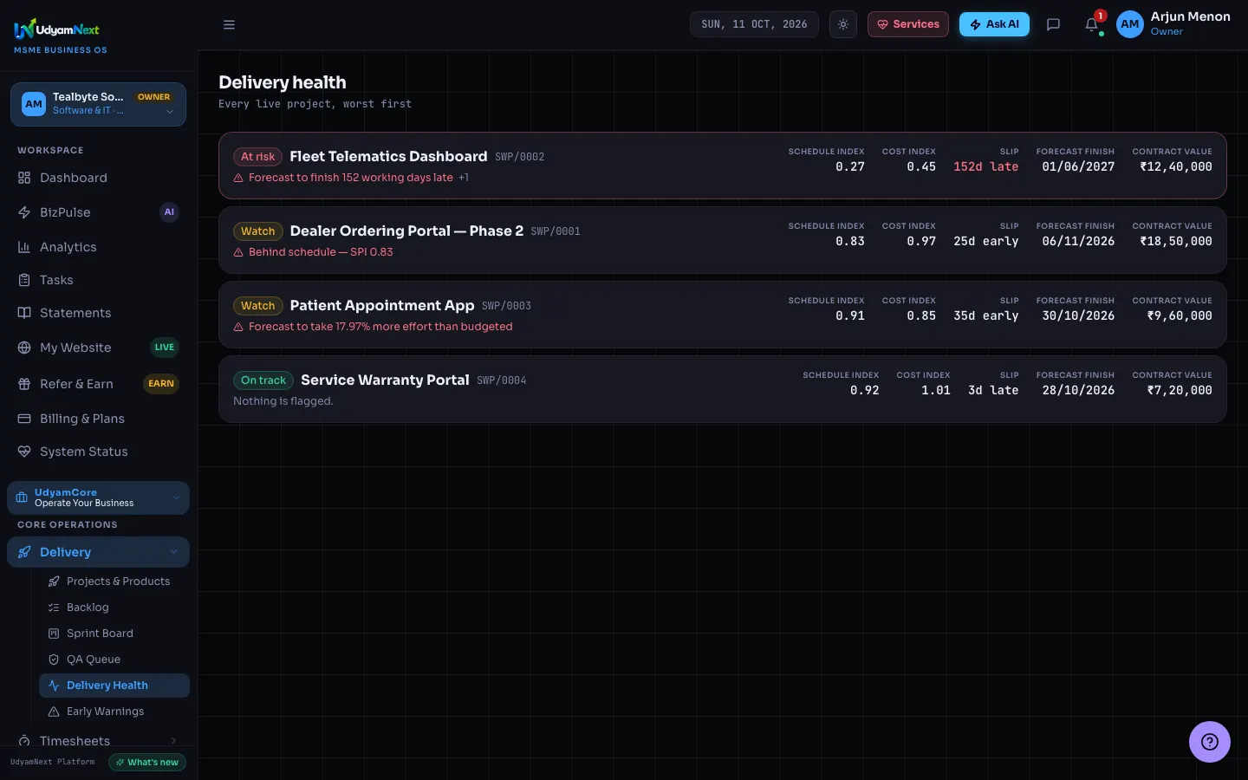This screenshot has height=780, width=1248.
Task: Open Early Warnings submenu item
Action: [114, 712]
